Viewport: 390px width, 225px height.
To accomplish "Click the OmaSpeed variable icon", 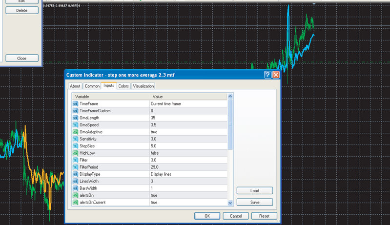I will coord(75,125).
